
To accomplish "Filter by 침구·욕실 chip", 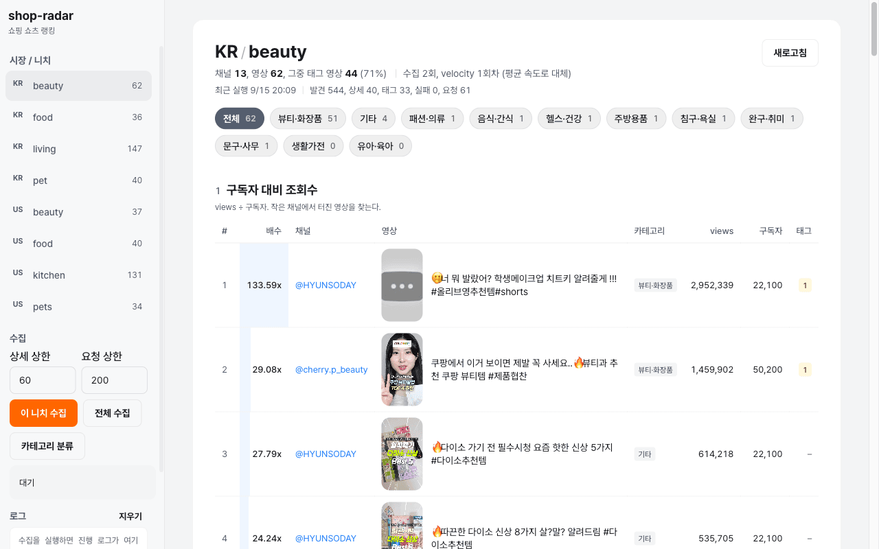I will point(704,119).
